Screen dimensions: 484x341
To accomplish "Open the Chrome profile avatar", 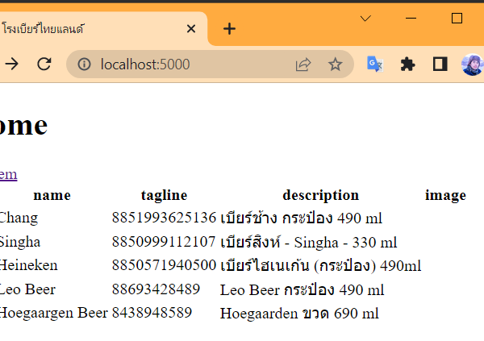I will (473, 64).
